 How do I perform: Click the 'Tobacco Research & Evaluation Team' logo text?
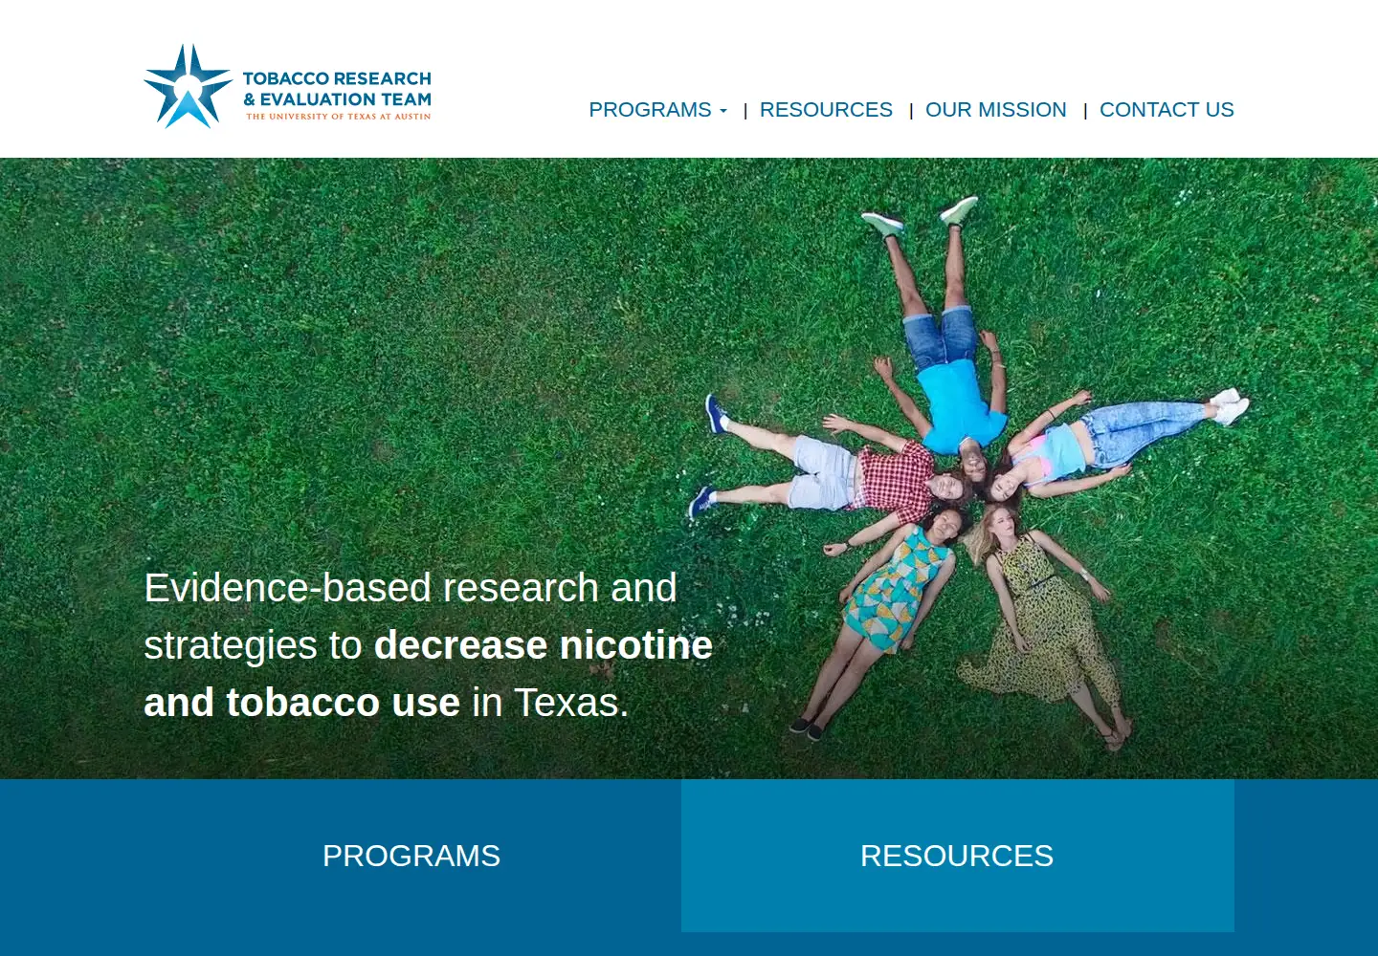click(337, 89)
